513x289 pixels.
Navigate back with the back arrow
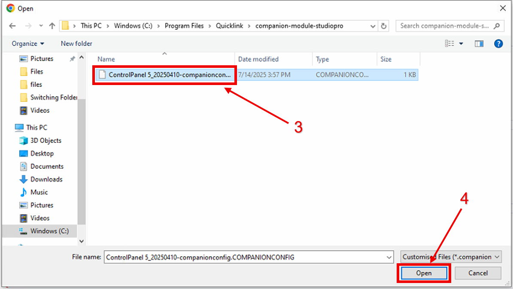pyautogui.click(x=13, y=26)
